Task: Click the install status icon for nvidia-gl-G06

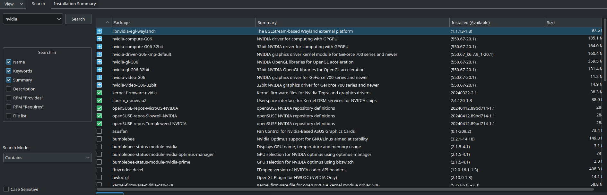Action: (x=99, y=62)
